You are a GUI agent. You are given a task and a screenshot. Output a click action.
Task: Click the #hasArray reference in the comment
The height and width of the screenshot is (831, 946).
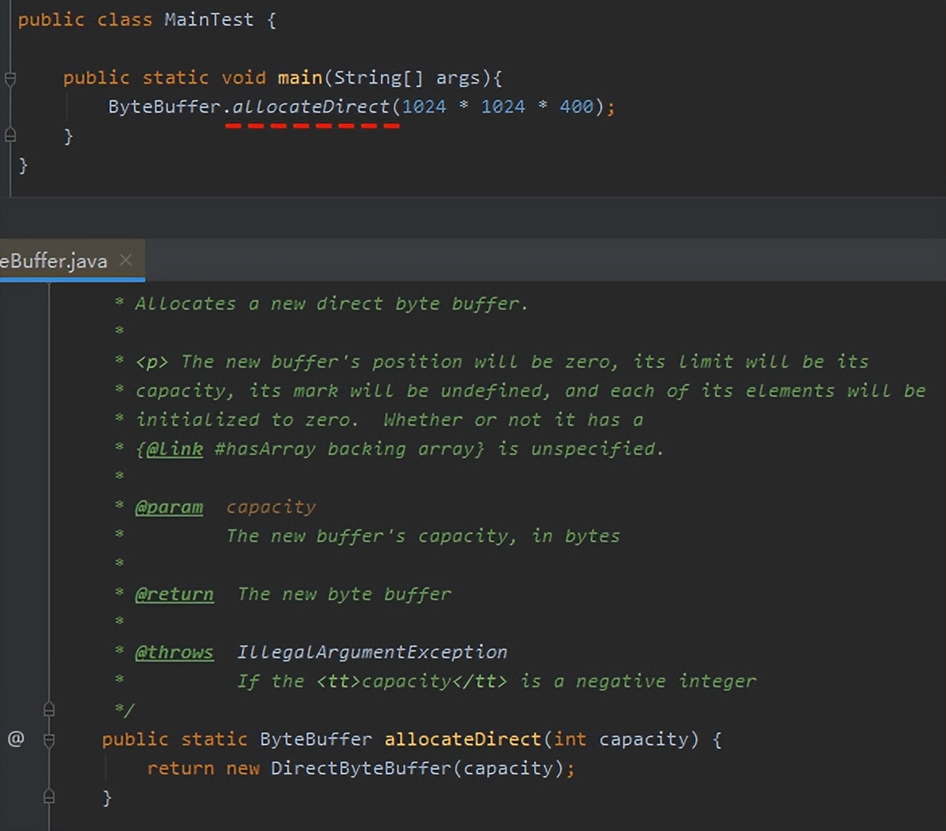265,449
